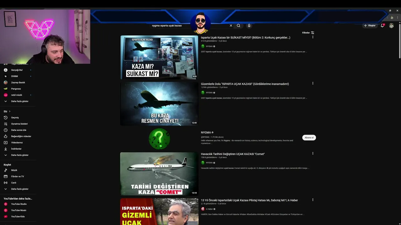Image resolution: width=401 pixels, height=225 pixels.
Task: Open Filmler ve TV in Keşfet
Action: tap(18, 177)
